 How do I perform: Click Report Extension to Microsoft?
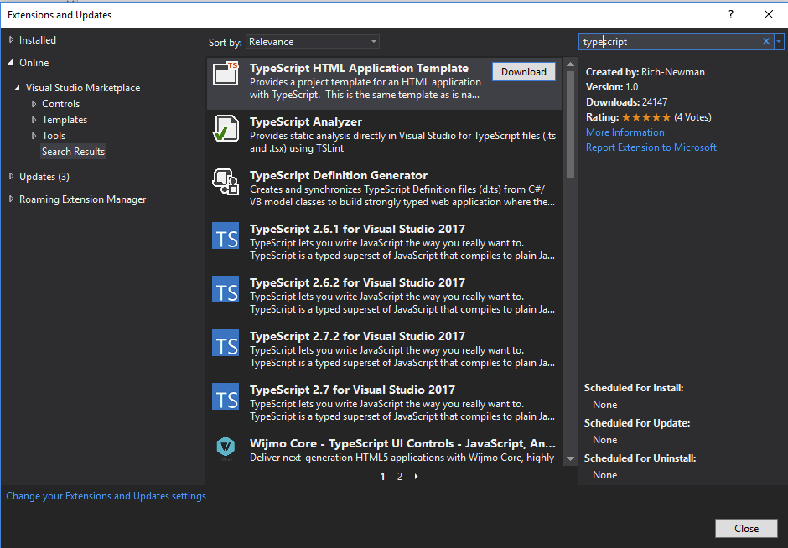[x=651, y=147]
